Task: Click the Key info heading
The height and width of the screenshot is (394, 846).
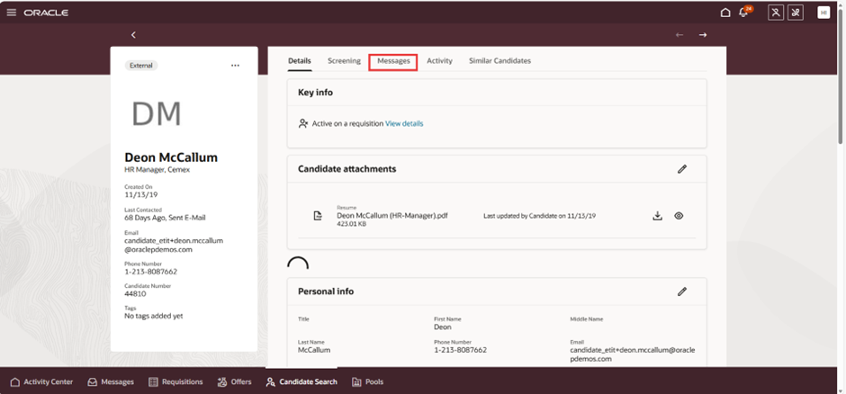Action: tap(315, 93)
